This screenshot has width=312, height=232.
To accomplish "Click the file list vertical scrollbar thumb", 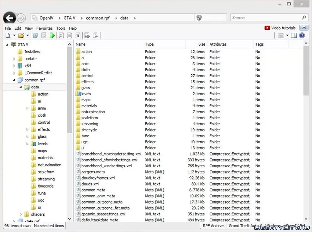I will point(306,71).
